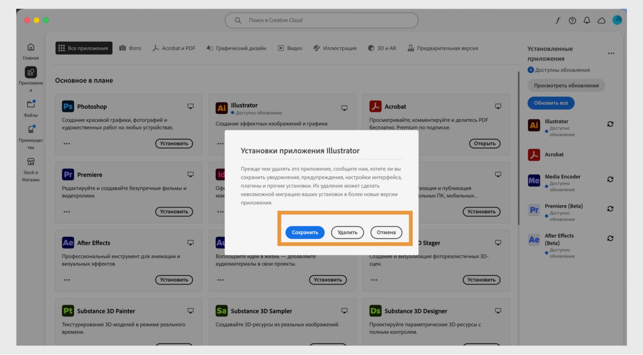Open the help question mark icon
643x355 pixels.
pos(572,20)
